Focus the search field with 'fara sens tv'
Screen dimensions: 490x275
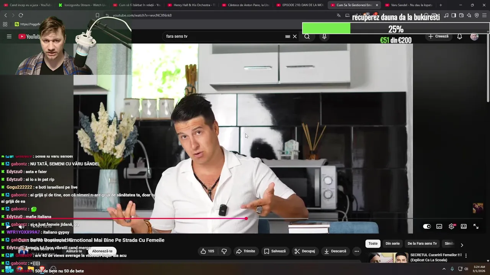[x=224, y=36]
